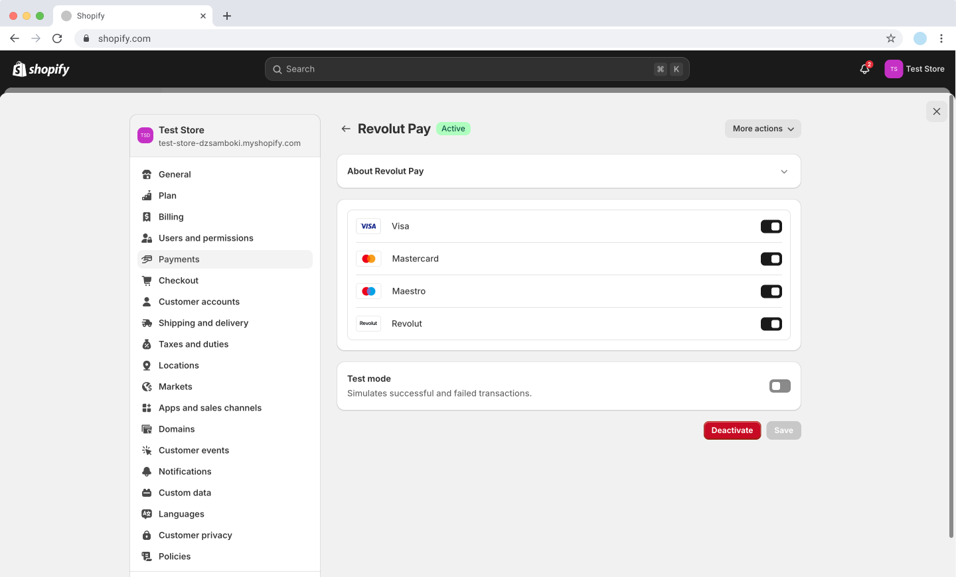The height and width of the screenshot is (577, 956).
Task: Click the Billing receipt icon
Action: (147, 217)
